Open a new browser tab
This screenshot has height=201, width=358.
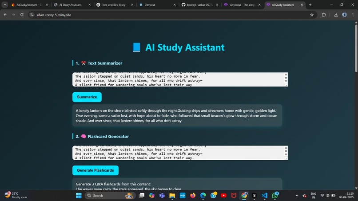(x=310, y=5)
